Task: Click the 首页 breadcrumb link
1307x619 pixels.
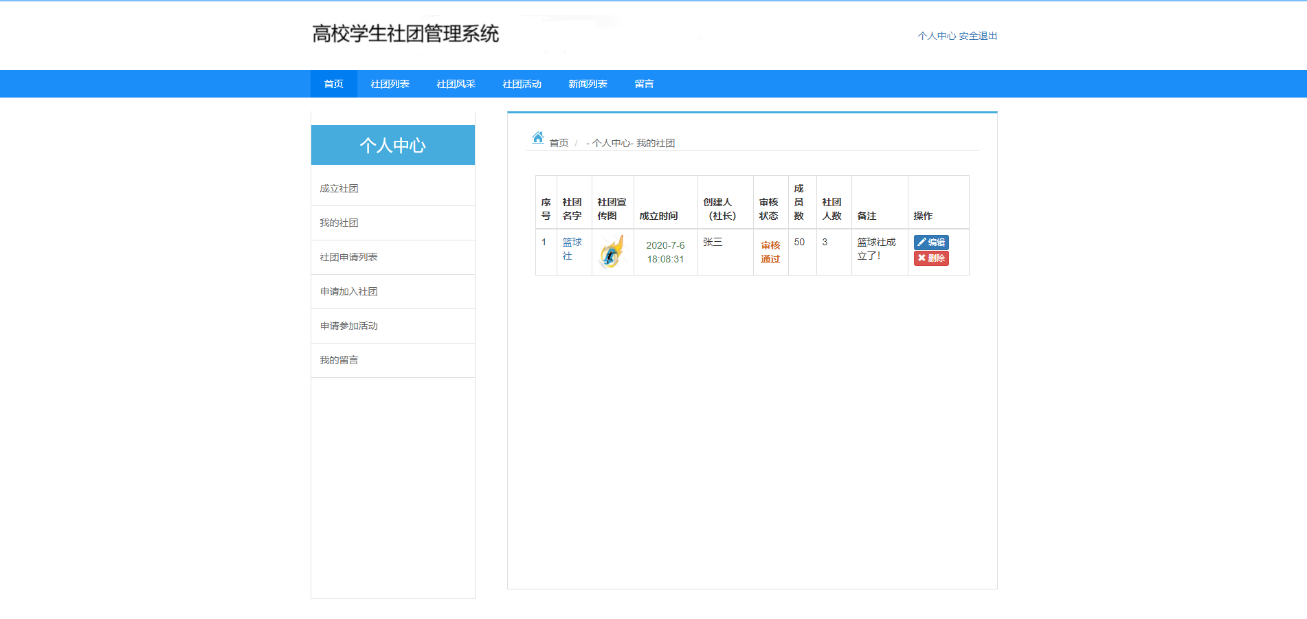Action: point(559,143)
